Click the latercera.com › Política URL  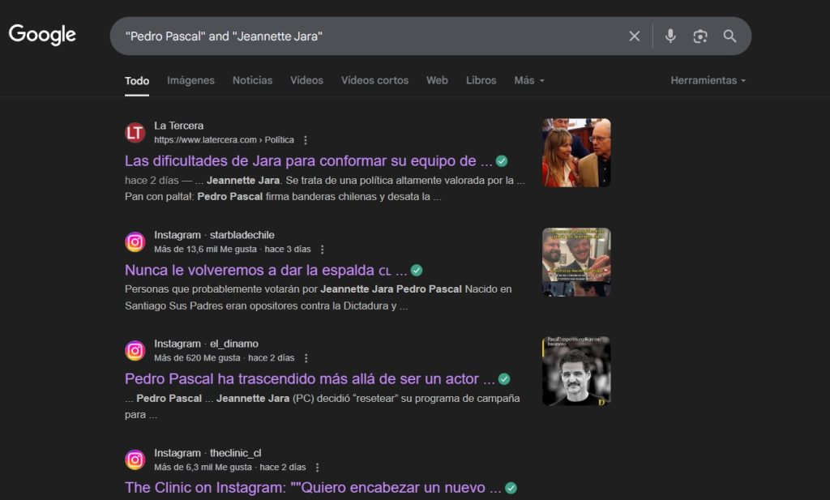pyautogui.click(x=224, y=140)
